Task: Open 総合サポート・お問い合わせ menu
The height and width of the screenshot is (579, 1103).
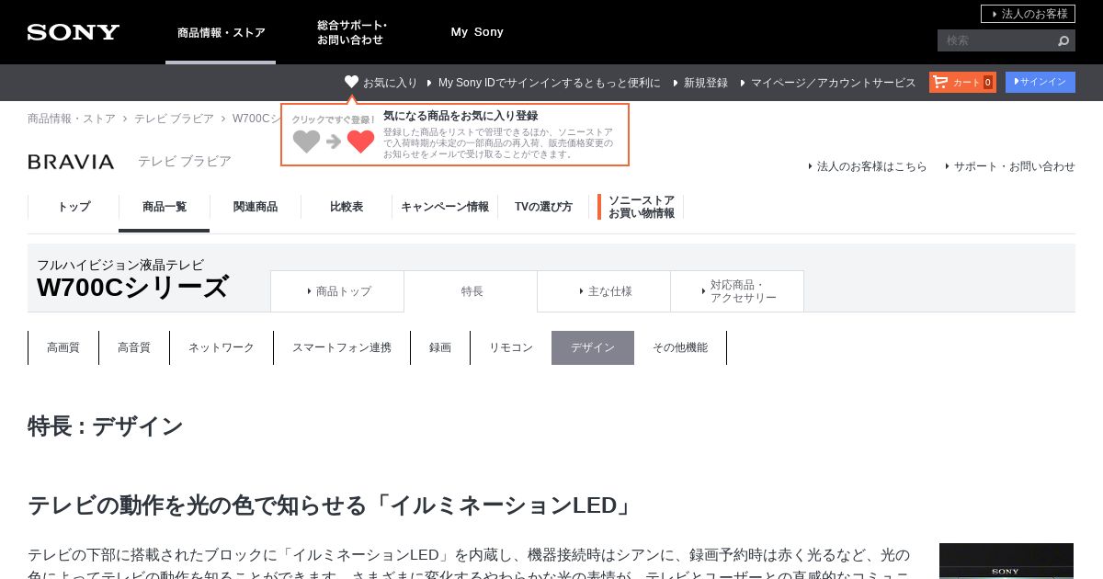Action: point(352,32)
